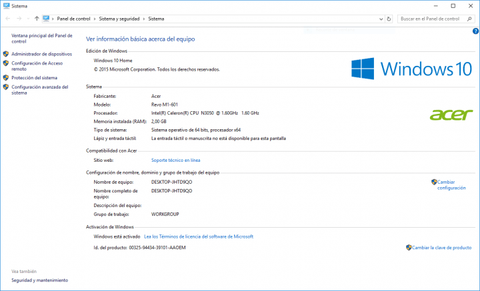Select the '2,00 GB' RAM value
480x291 pixels.
(159, 122)
